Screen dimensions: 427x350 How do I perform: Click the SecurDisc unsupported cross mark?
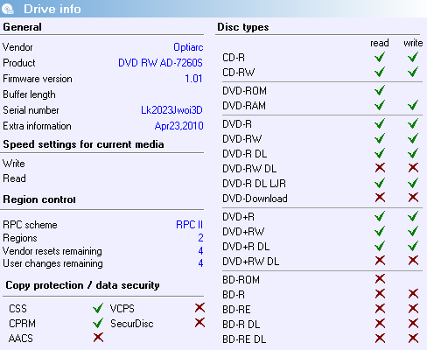point(199,323)
